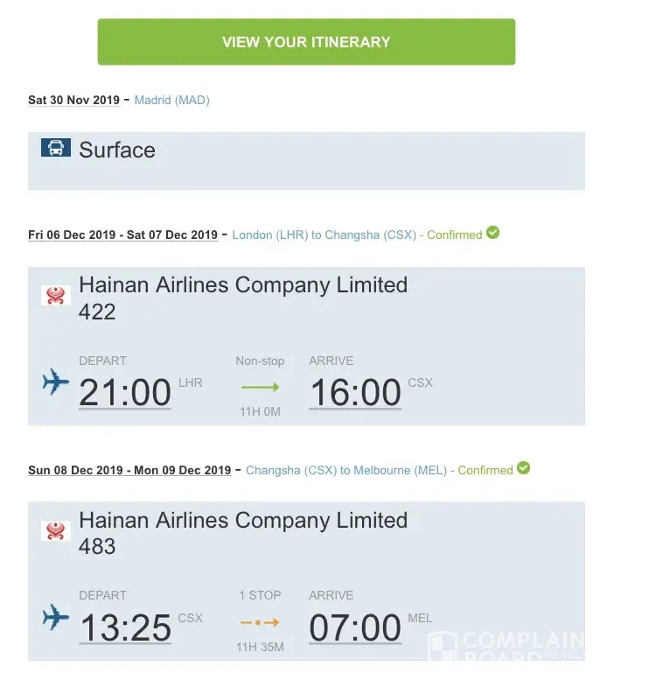Click green confirmed checkmark for Changsha to Melbourne
The width and height of the screenshot is (656, 687).
(523, 468)
